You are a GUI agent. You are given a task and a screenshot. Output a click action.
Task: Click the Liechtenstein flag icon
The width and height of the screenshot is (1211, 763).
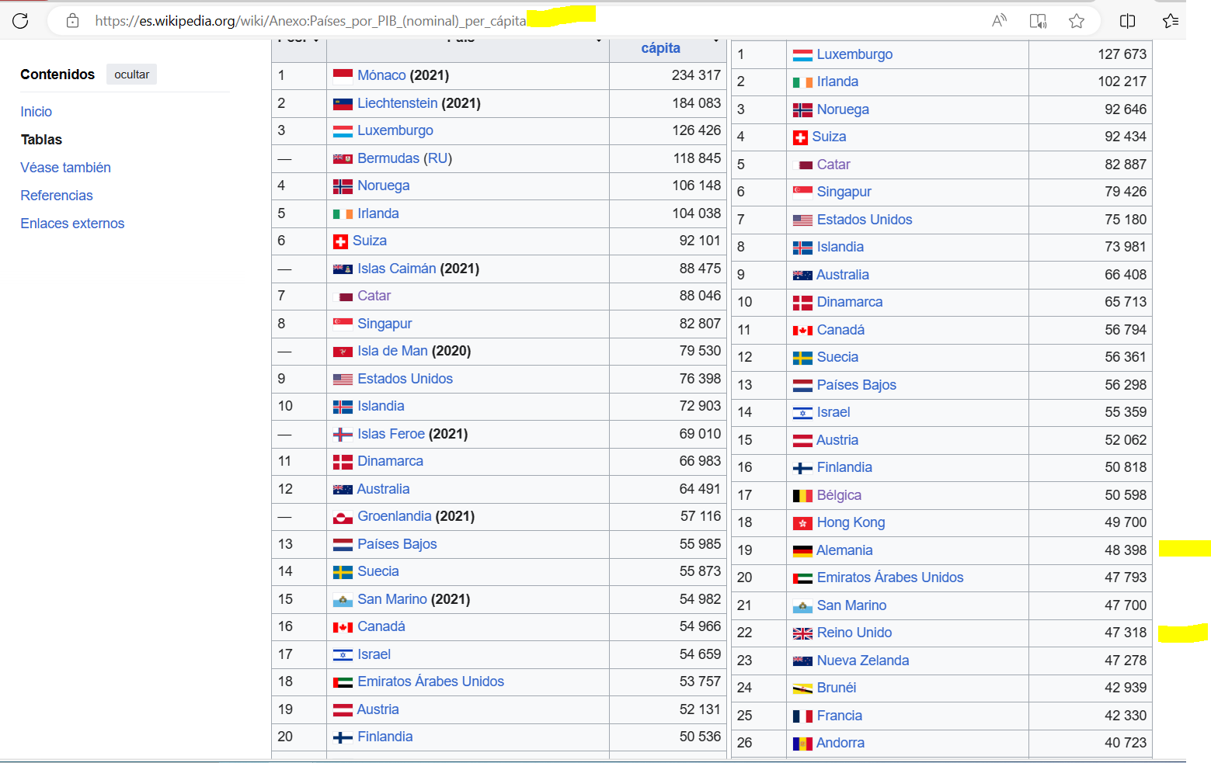coord(343,103)
